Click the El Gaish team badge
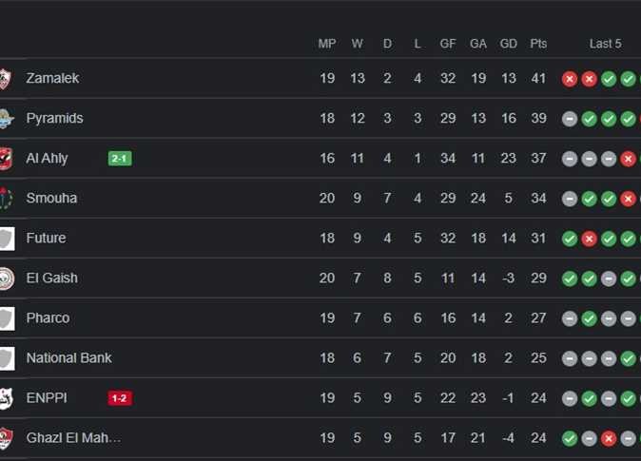The width and height of the screenshot is (641, 461). (x=6, y=279)
